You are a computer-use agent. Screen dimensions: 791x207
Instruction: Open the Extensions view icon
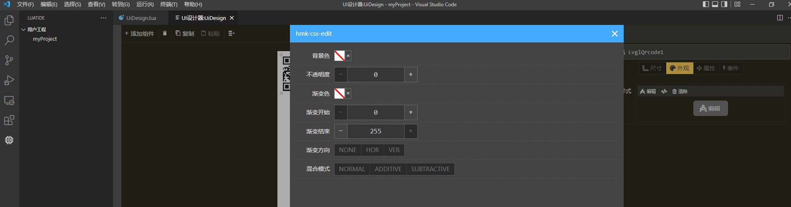(x=9, y=120)
